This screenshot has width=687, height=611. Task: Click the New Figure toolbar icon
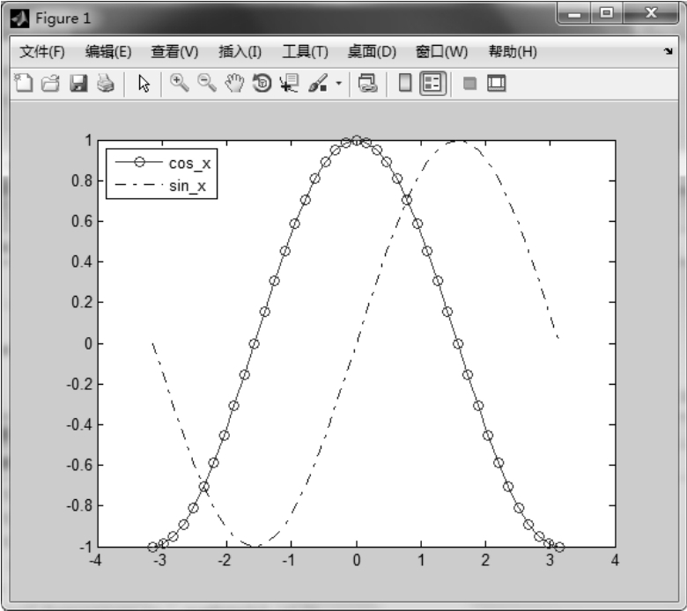coord(25,84)
